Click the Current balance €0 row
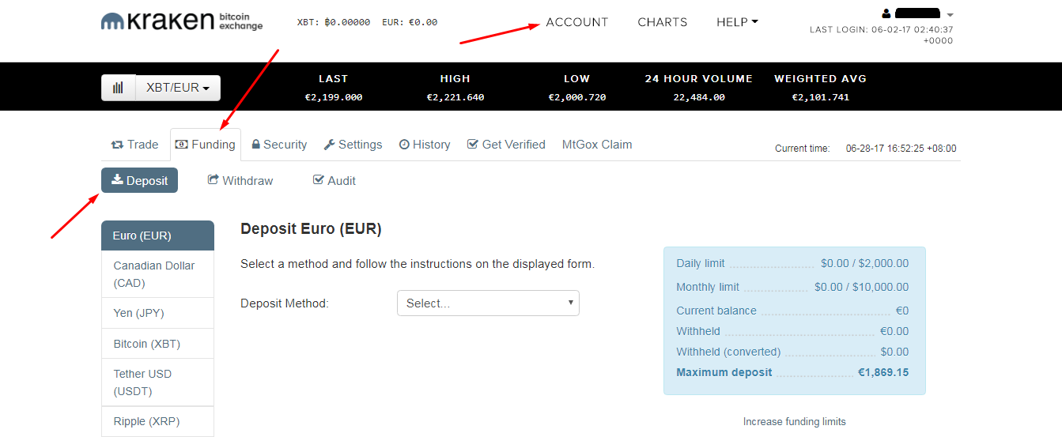The height and width of the screenshot is (437, 1062). click(792, 311)
